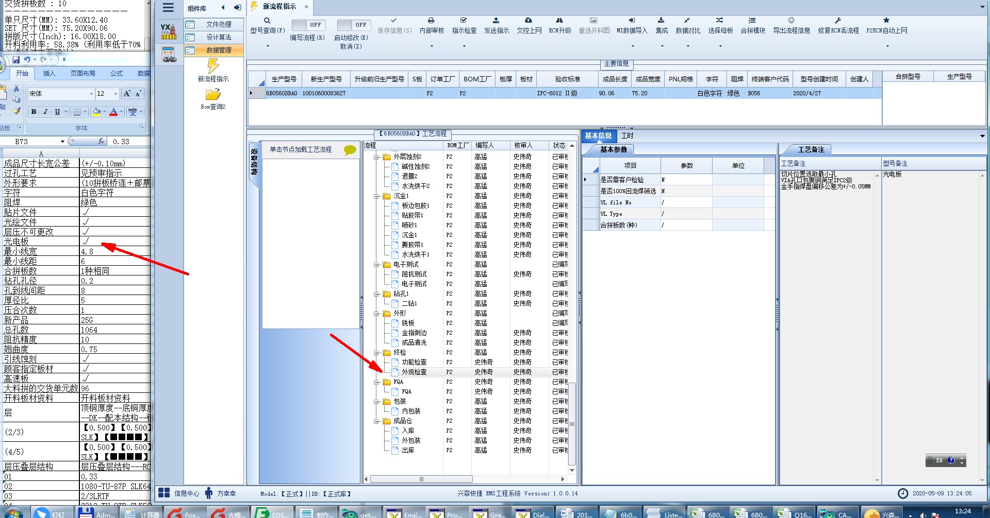This screenshot has width=990, height=518.
Task: Select the 设计算法 sidebar item
Action: click(x=213, y=37)
